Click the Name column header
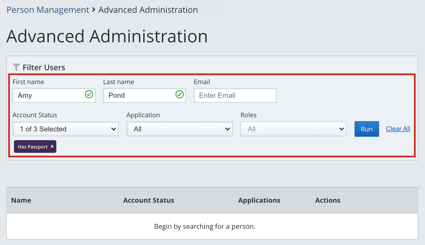This screenshot has height=245, width=425. [x=21, y=200]
